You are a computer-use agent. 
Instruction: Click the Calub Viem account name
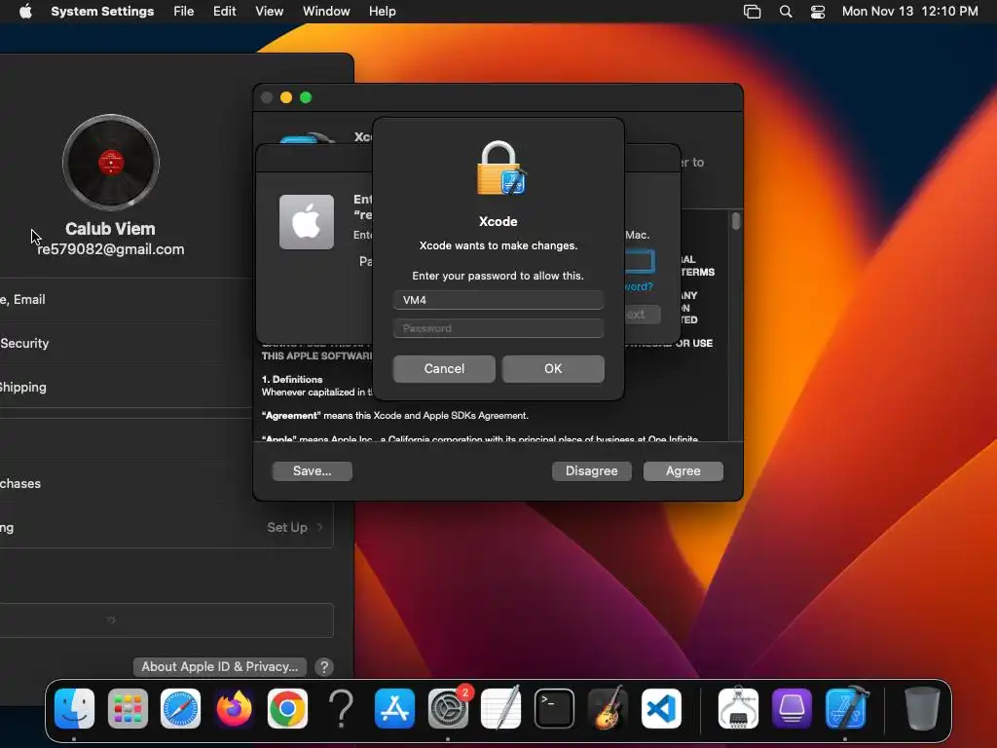[x=110, y=229]
